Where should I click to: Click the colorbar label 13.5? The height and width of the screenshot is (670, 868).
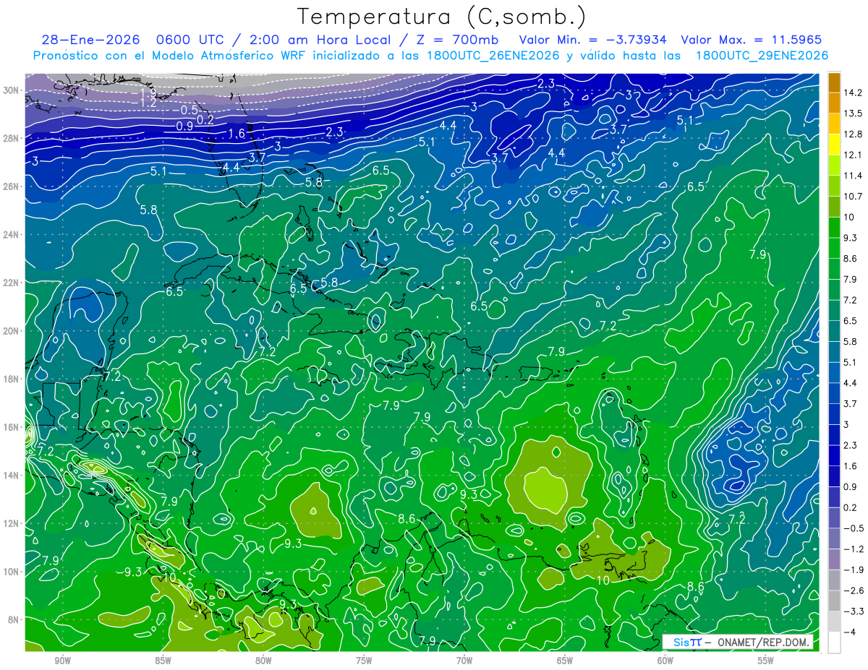click(x=853, y=113)
